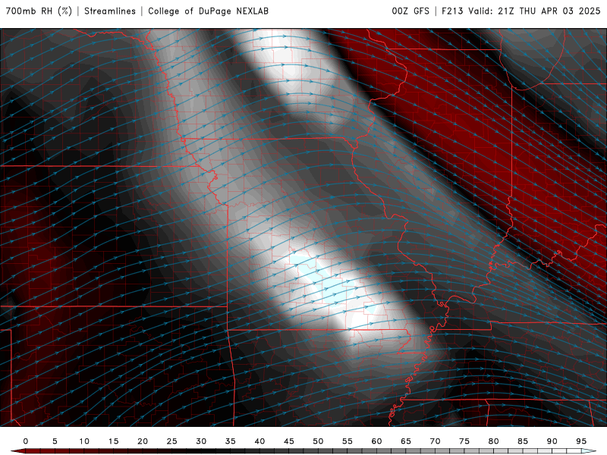Click the "85" legend label

pyautogui.click(x=523, y=441)
